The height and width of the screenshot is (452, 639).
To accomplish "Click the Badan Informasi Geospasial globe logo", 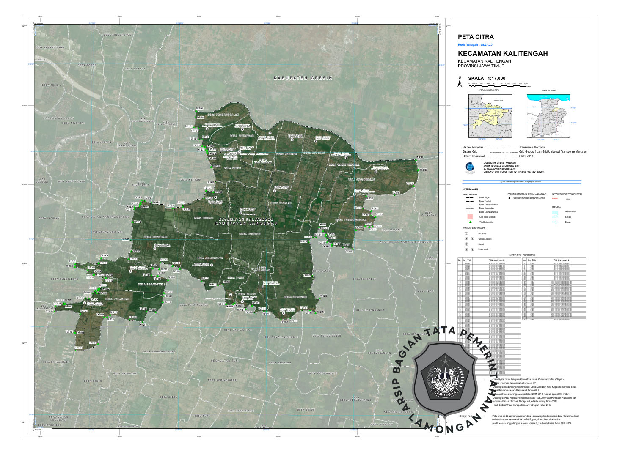I will [x=470, y=166].
